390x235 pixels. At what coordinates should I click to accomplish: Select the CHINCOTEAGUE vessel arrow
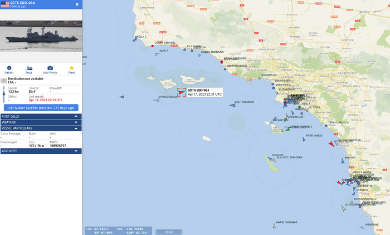(x=157, y=100)
